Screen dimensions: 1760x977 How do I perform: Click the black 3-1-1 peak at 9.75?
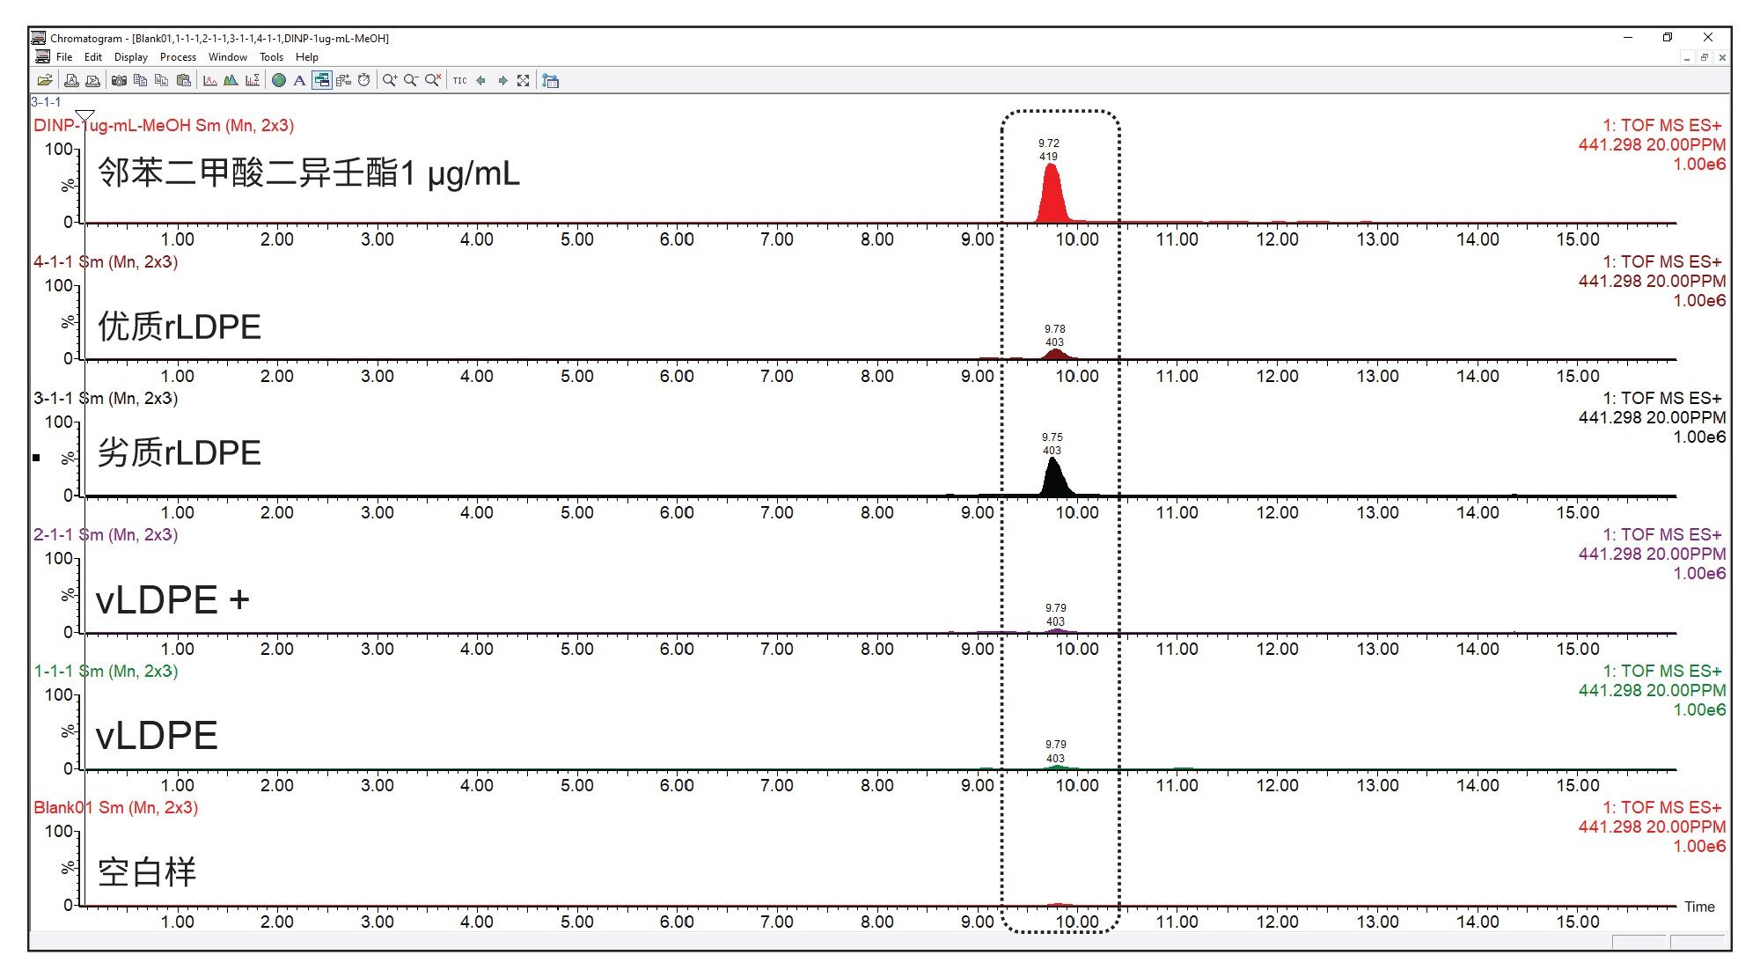pyautogui.click(x=1053, y=480)
